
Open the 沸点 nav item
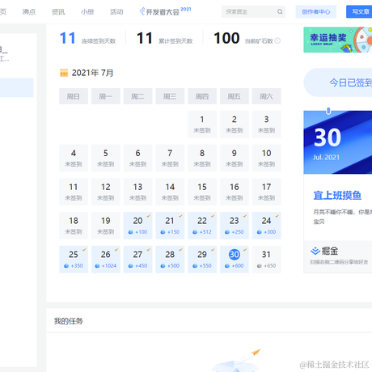point(29,11)
